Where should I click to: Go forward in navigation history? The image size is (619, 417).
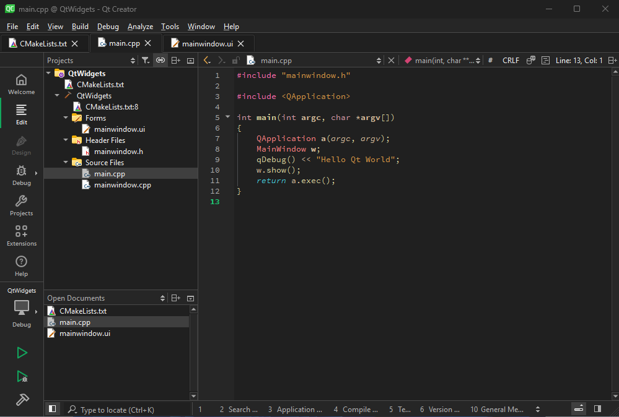coord(221,60)
